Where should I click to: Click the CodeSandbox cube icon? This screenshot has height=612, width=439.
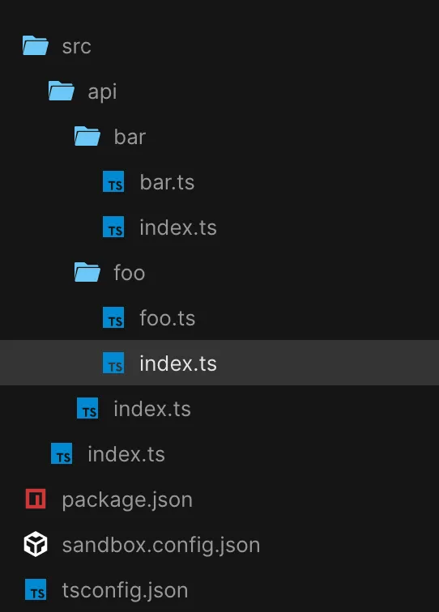pos(36,544)
